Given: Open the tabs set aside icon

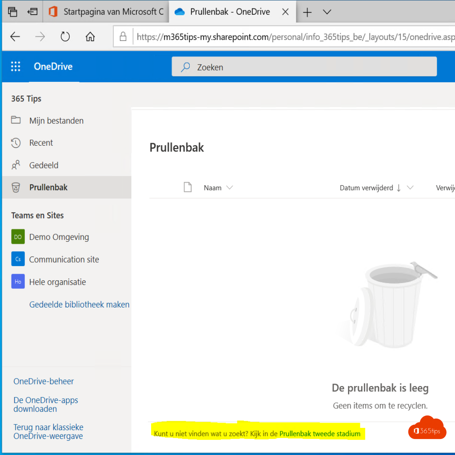Looking at the screenshot, I should (12, 12).
